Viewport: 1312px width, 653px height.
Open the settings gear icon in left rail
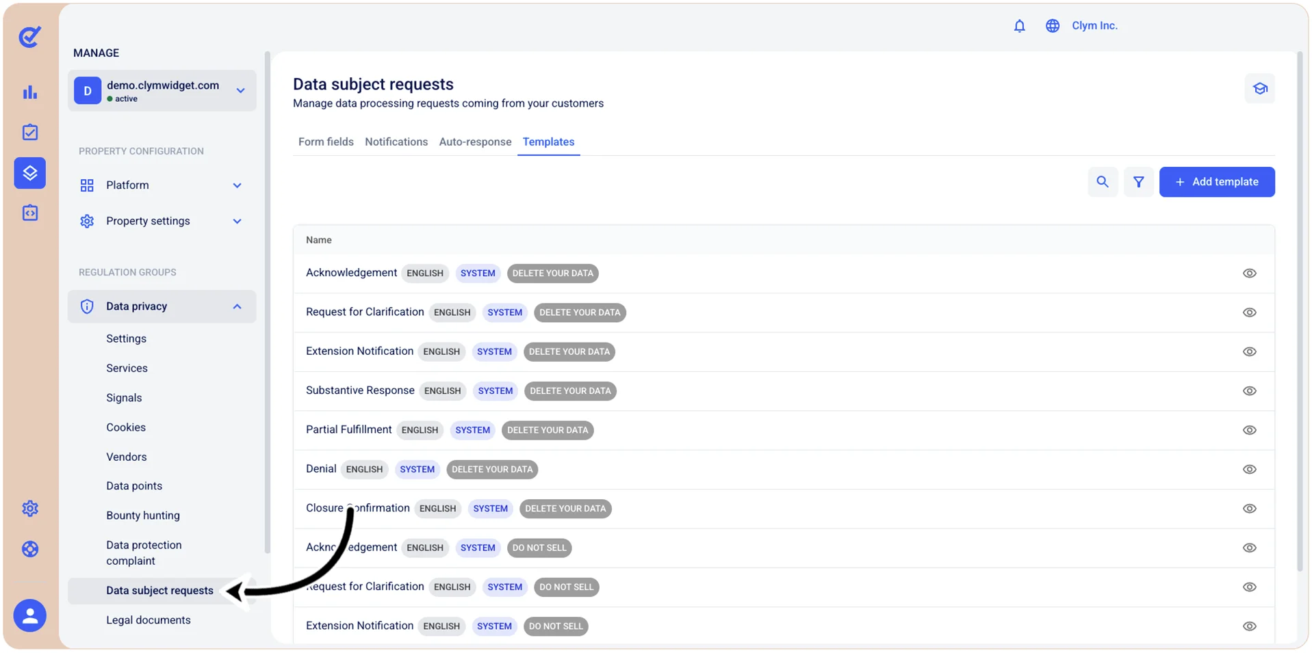pyautogui.click(x=30, y=508)
